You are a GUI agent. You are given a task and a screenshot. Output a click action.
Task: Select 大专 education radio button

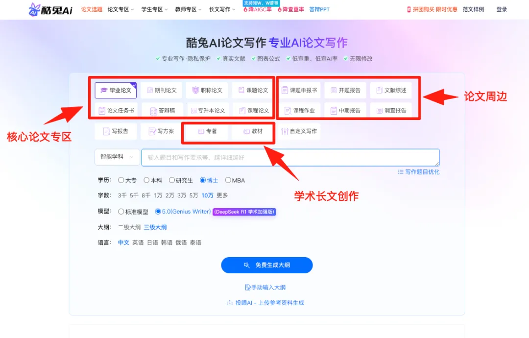point(121,180)
